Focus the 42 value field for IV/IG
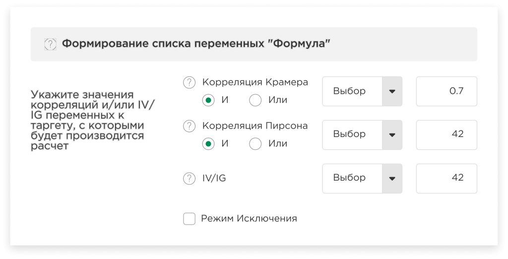508x259 pixels. click(446, 179)
